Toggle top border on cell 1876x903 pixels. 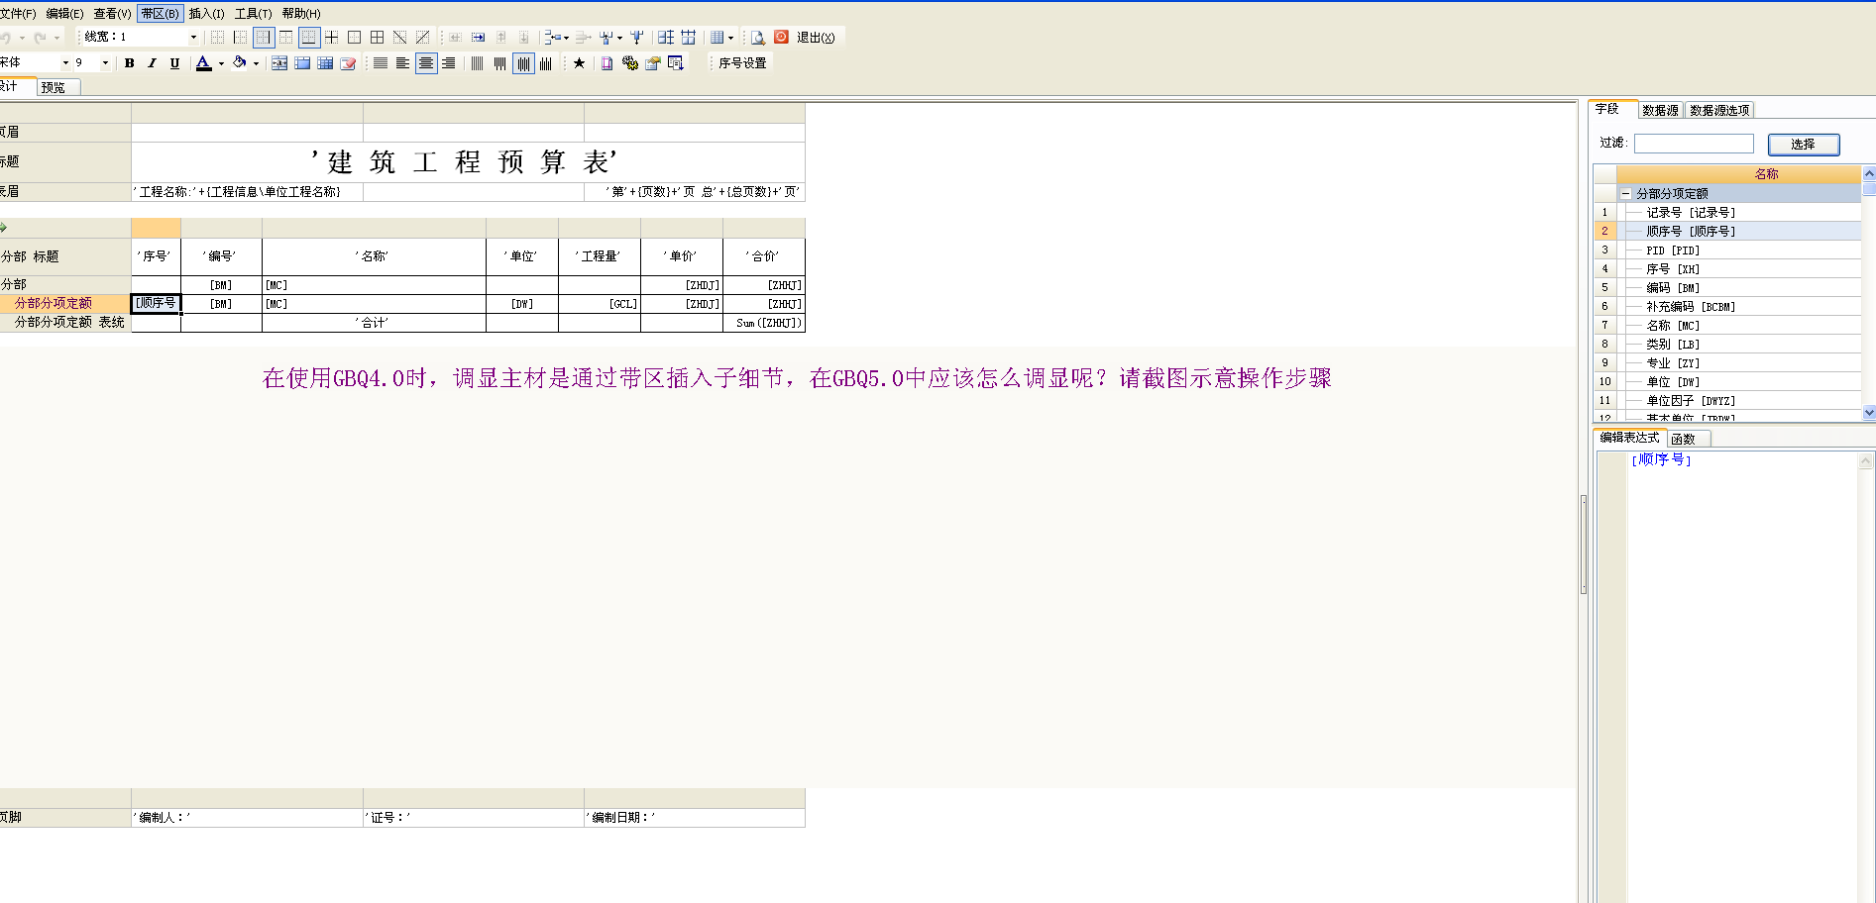pyautogui.click(x=286, y=38)
